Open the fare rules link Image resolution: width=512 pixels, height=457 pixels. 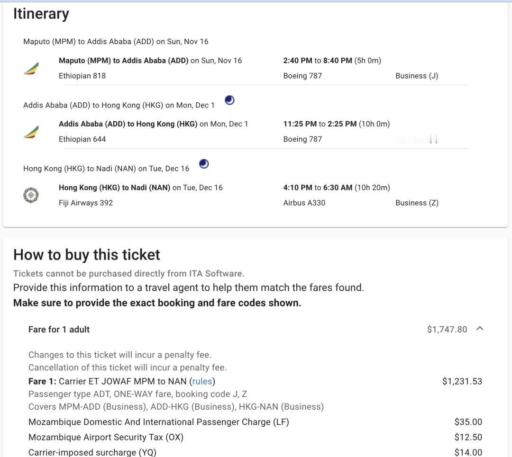(202, 381)
